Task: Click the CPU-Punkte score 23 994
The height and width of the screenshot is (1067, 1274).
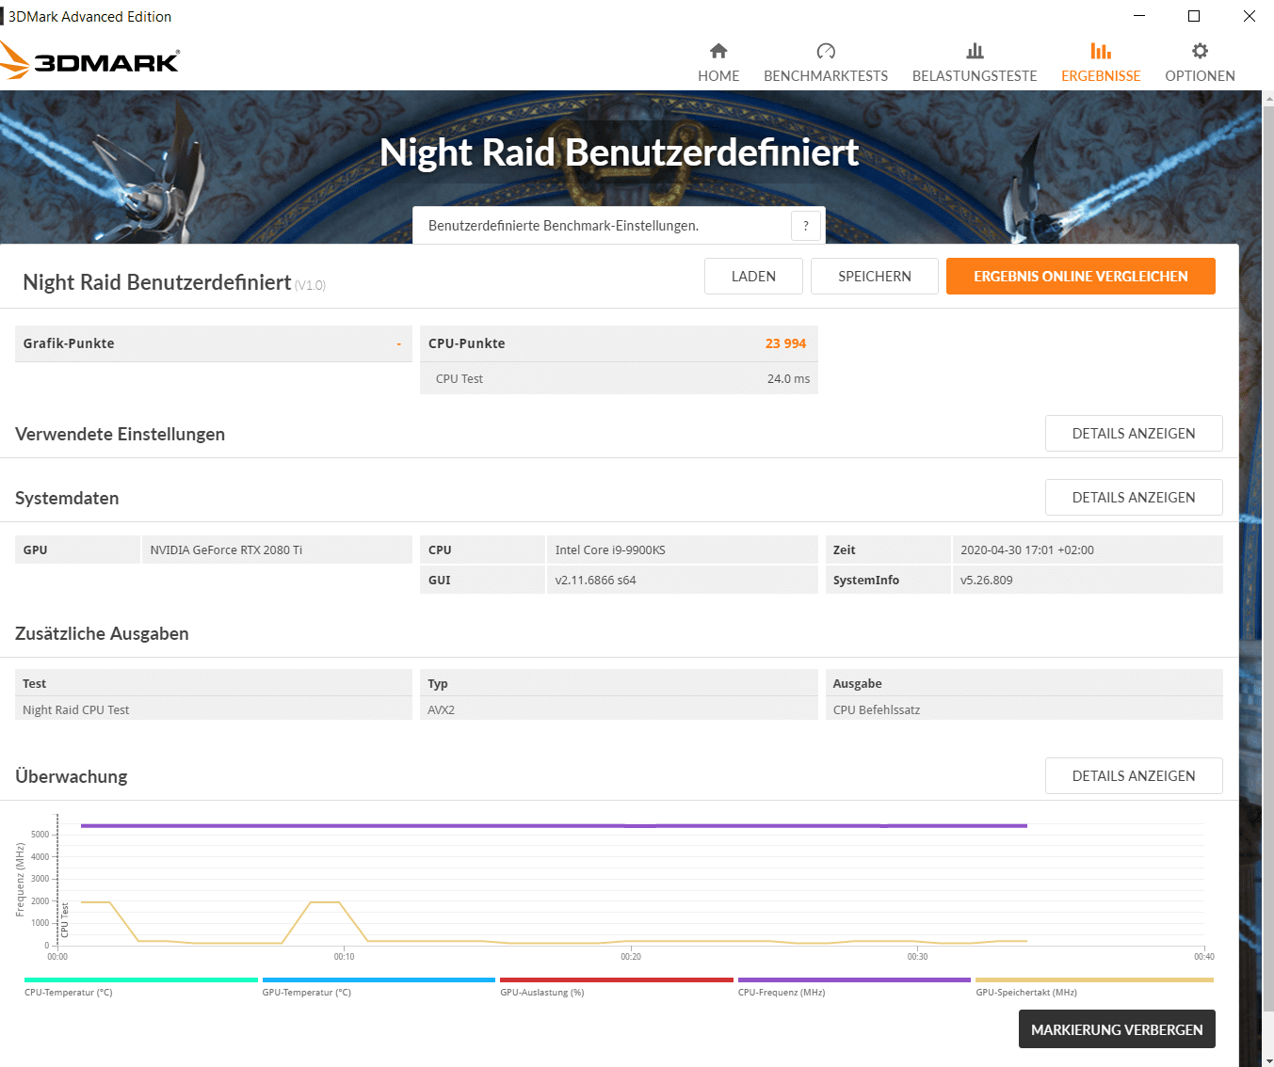Action: click(785, 343)
